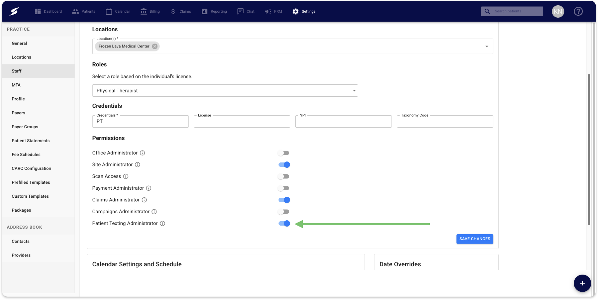Show info for Patient Texting Administrator
Image resolution: width=598 pixels, height=300 pixels.
tap(162, 223)
